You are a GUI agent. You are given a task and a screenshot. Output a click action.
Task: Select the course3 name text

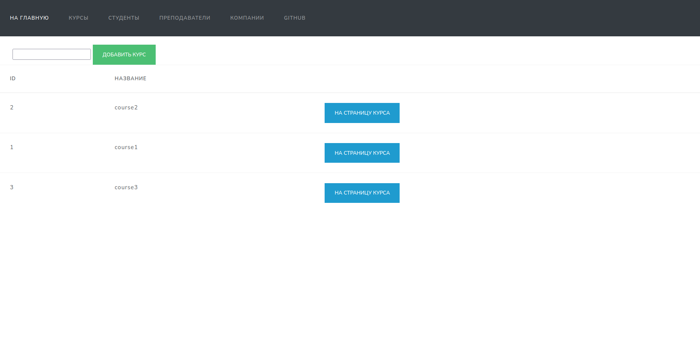126,187
